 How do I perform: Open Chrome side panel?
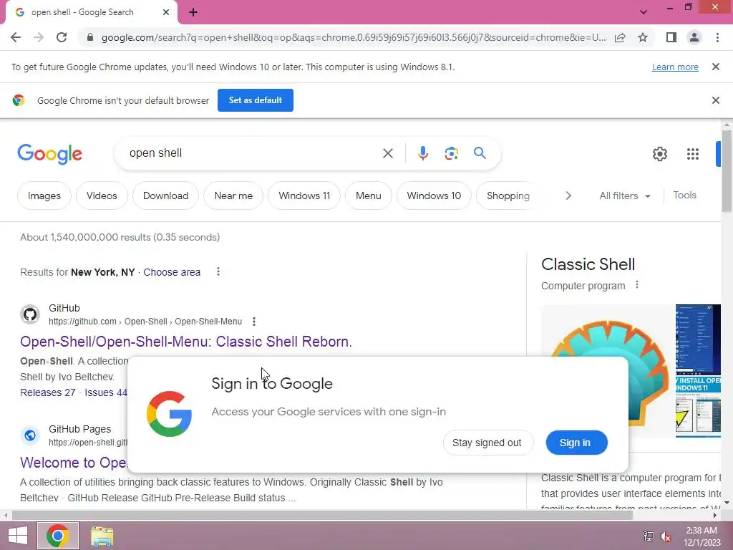click(x=671, y=37)
